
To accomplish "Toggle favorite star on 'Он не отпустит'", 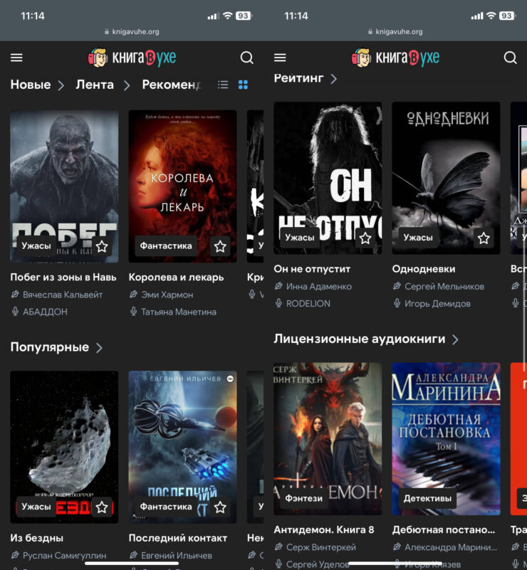I will coord(365,238).
